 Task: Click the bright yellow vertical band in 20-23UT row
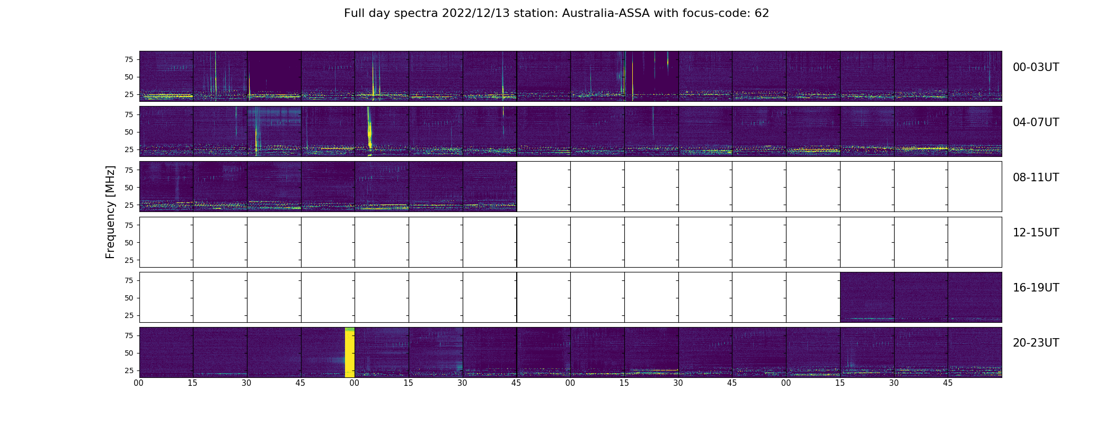[x=350, y=352]
